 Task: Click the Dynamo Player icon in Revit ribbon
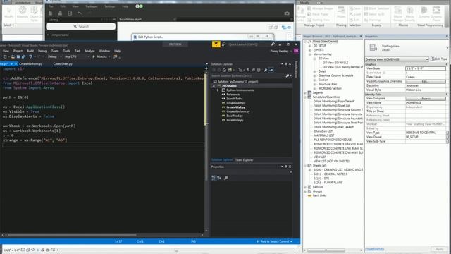point(436,14)
